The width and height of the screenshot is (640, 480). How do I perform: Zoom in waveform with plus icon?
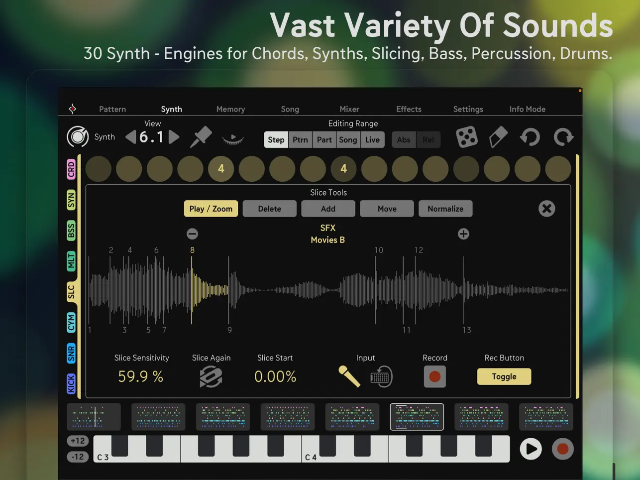[x=463, y=234]
